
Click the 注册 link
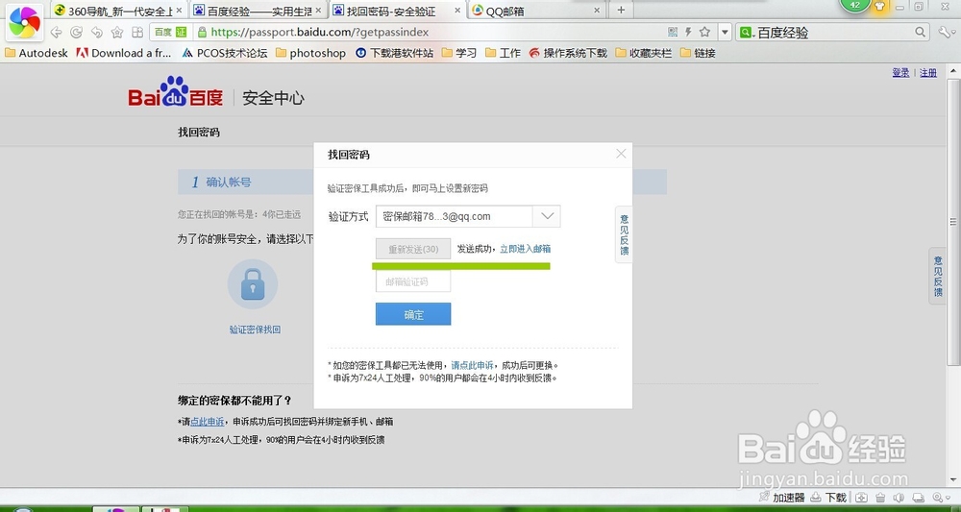[x=928, y=73]
